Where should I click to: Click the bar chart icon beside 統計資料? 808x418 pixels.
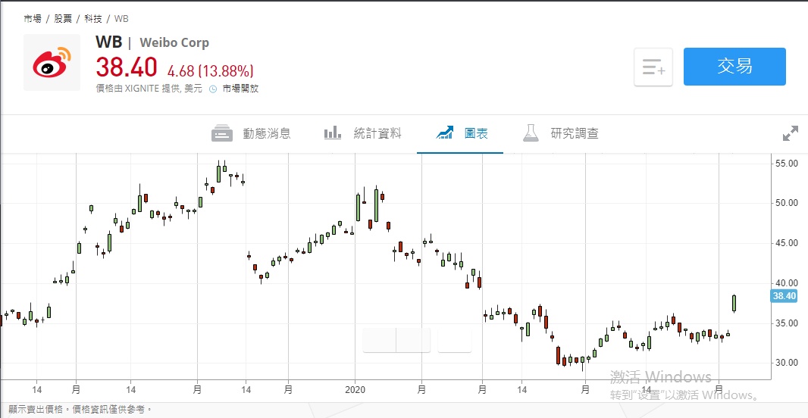tap(333, 133)
